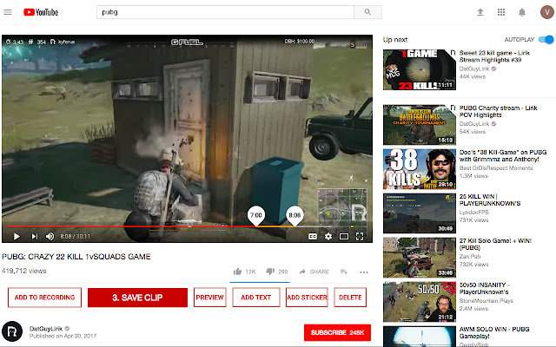
Task: Open DatGuyLirik channel avatar
Action: coord(12,331)
